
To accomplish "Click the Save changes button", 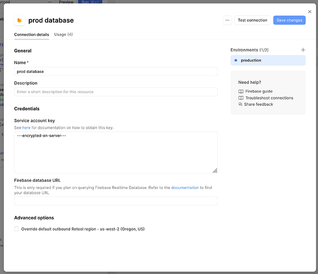I will (x=289, y=20).
